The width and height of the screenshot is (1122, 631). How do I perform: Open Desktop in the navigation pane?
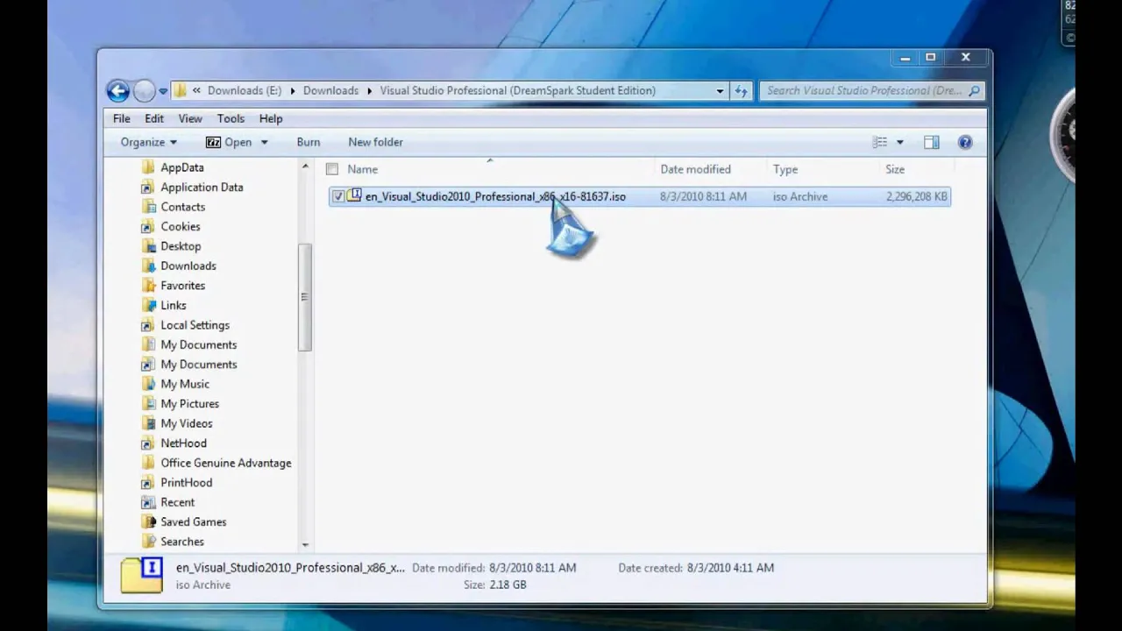point(181,246)
